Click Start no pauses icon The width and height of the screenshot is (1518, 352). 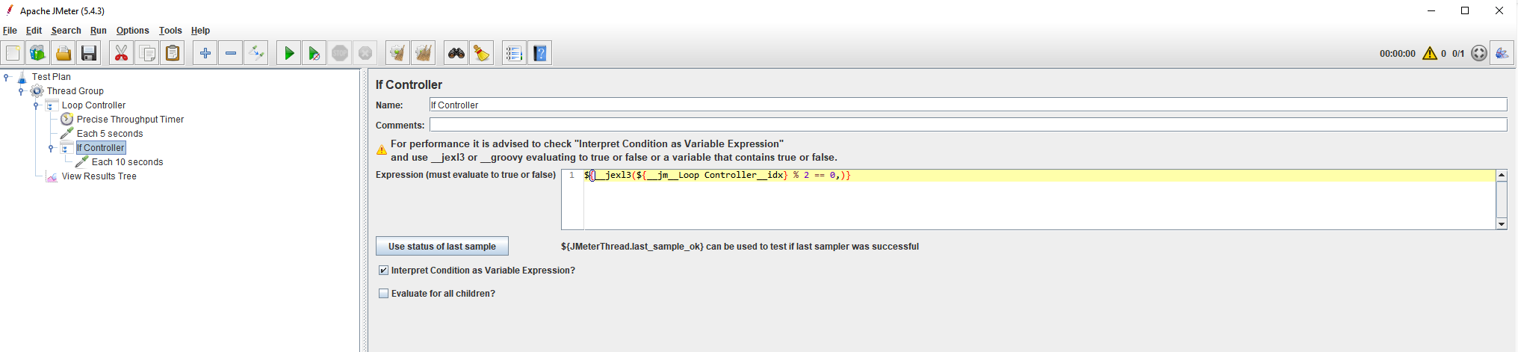[x=314, y=53]
